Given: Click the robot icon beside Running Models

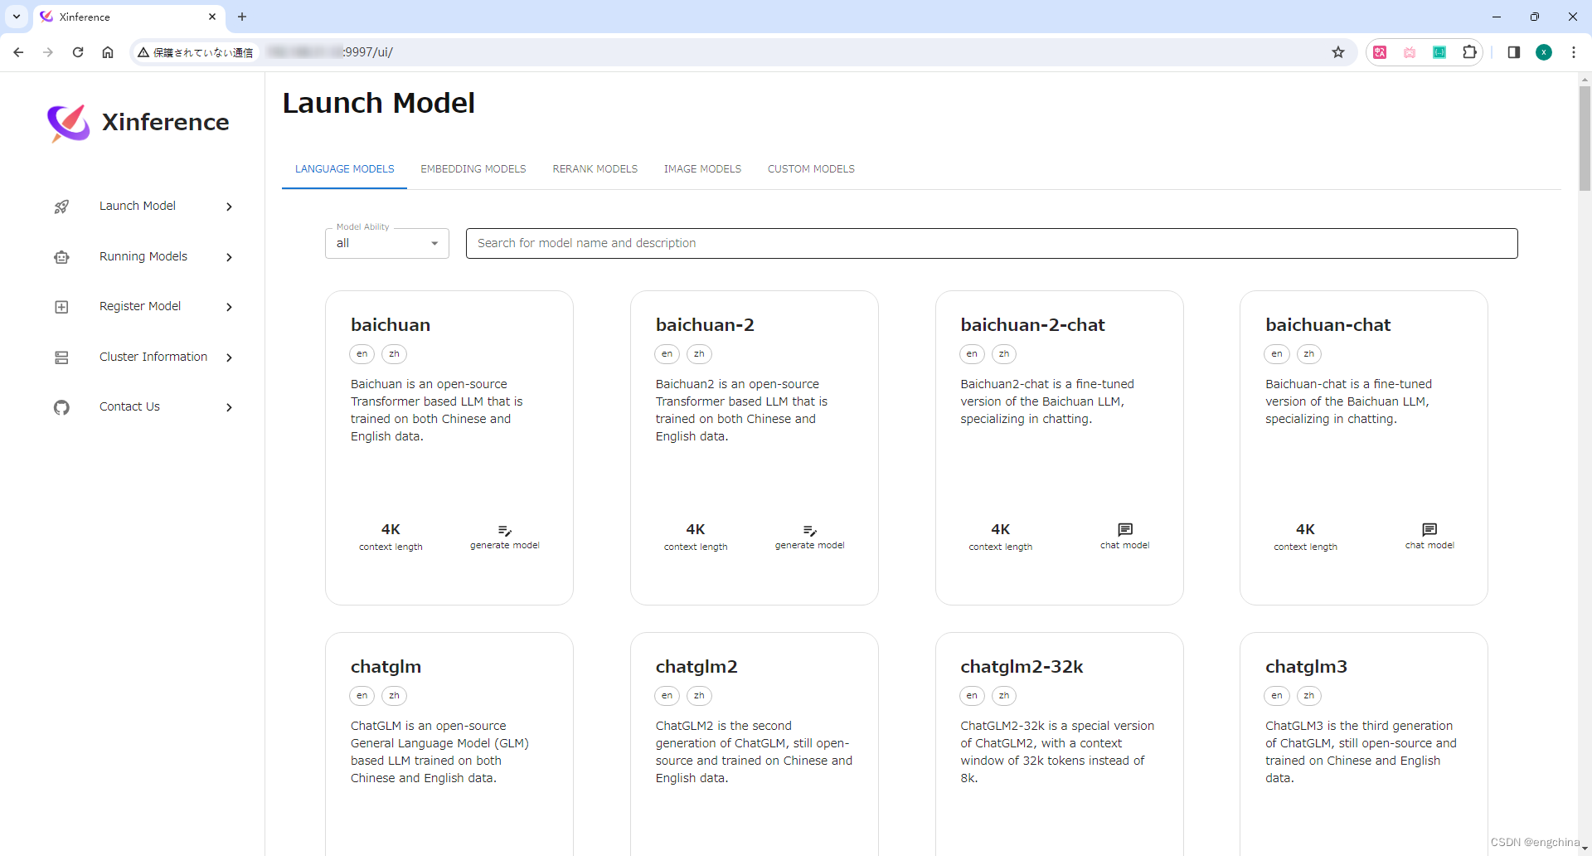Looking at the screenshot, I should [61, 257].
